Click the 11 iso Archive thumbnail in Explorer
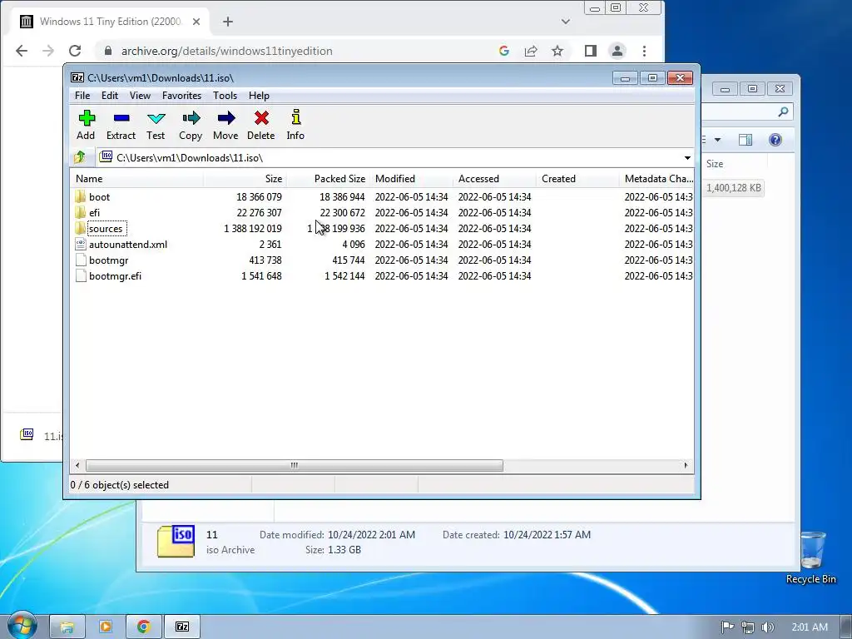Image resolution: width=852 pixels, height=639 pixels. 176,541
